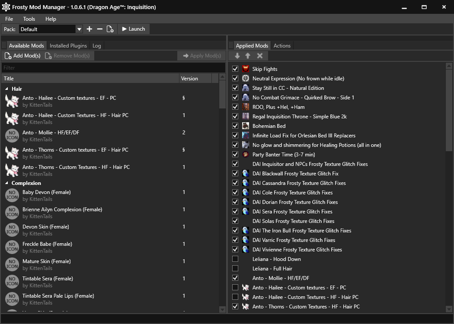Open the Pack dropdown
454x324 pixels.
point(79,29)
